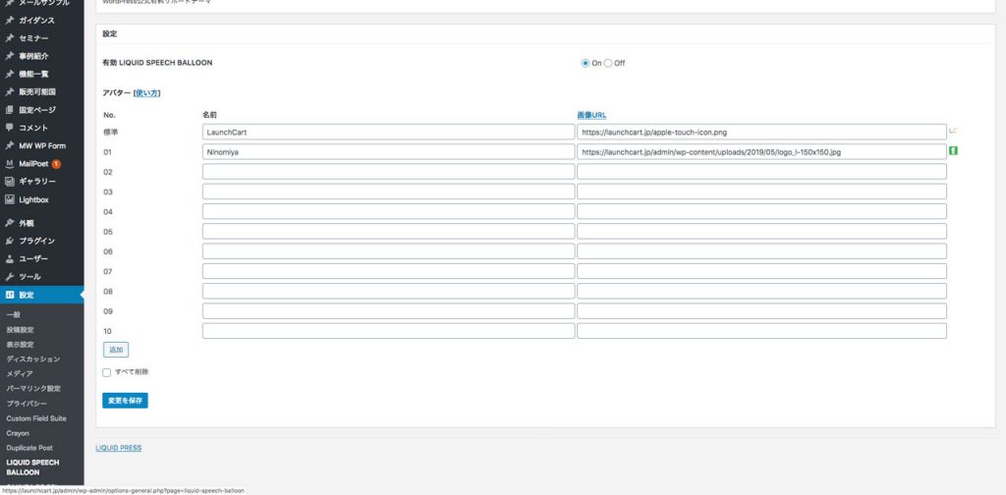1006x495 pixels.
Task: Open the LIQUID PRESS footer link
Action: point(119,448)
